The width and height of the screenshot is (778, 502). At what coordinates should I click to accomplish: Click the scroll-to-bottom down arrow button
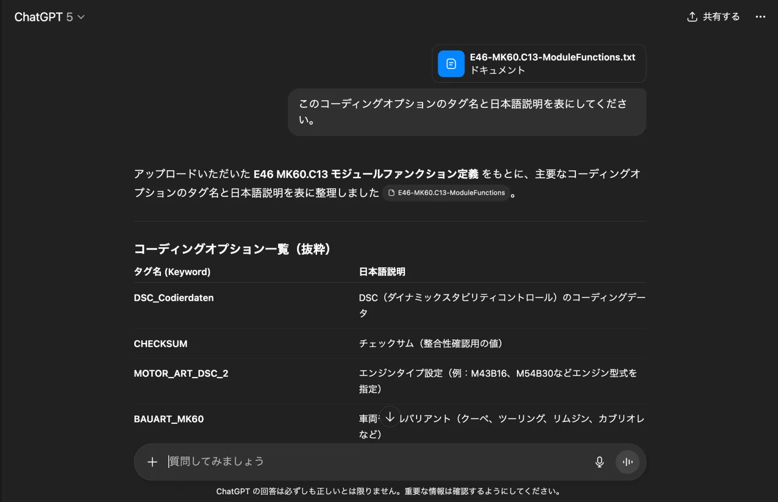tap(390, 416)
